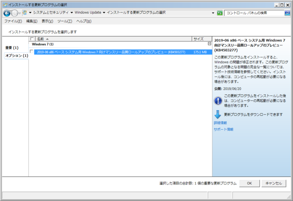Click the blue search magnifier icon
Image resolution: width=293 pixels, height=201 pixels.
pyautogui.click(x=287, y=13)
